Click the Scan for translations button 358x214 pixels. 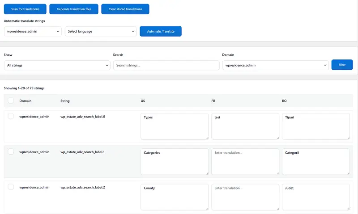pos(25,9)
